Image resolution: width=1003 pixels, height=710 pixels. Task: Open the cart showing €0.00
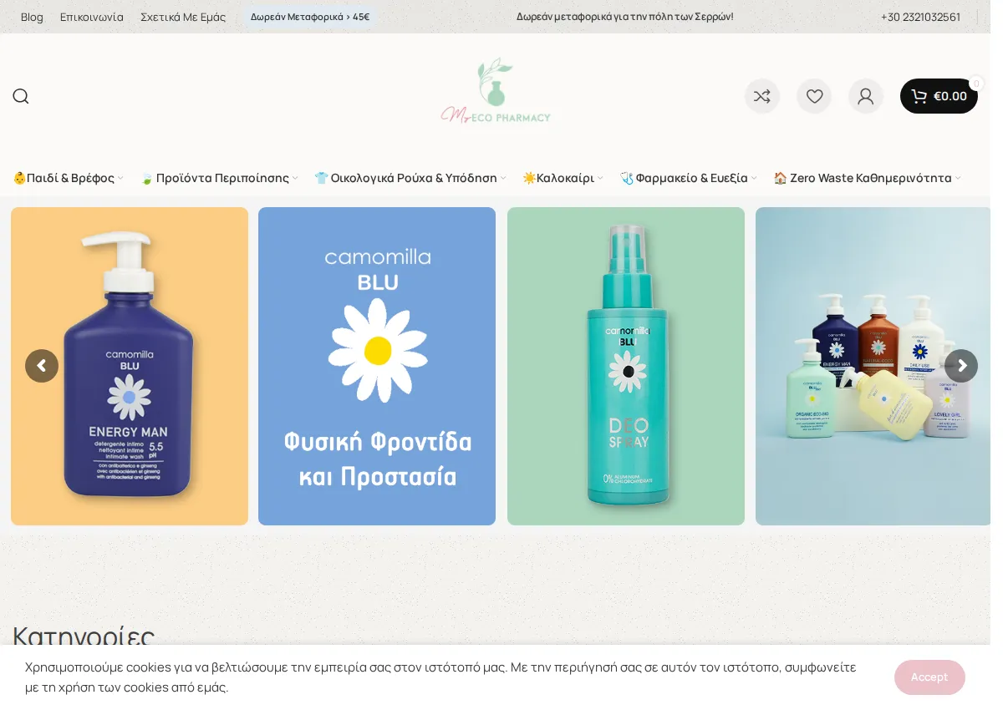[939, 96]
